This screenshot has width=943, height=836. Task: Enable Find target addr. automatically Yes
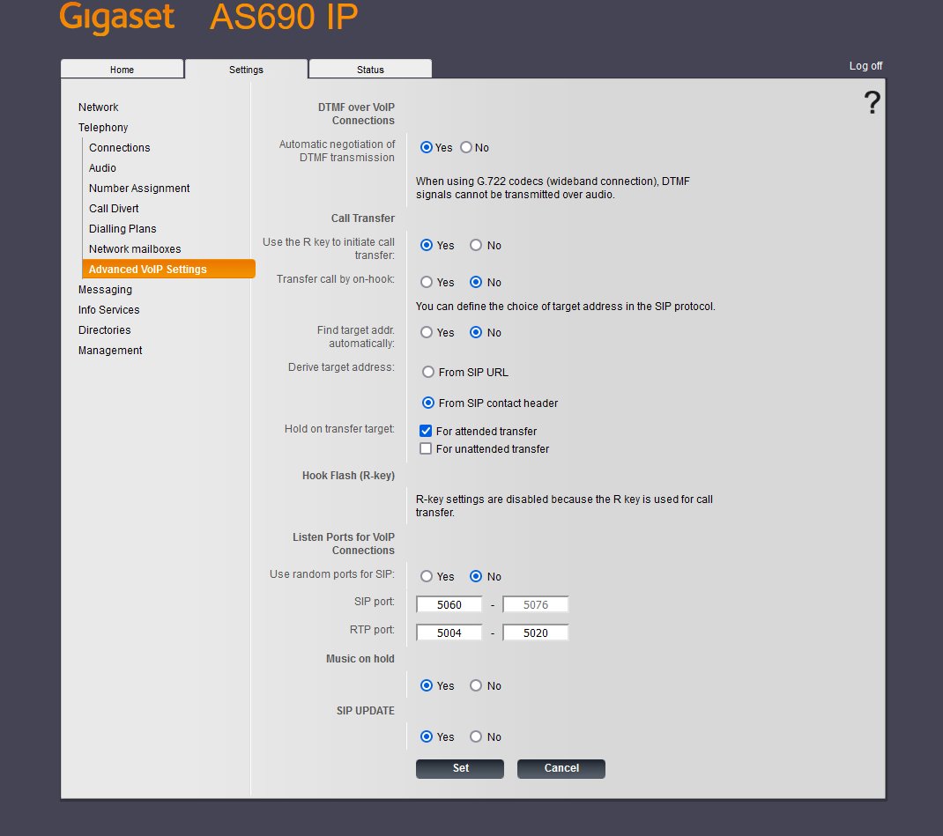[x=427, y=332]
